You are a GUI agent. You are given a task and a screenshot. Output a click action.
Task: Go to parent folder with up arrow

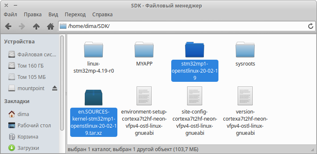tap(36, 26)
